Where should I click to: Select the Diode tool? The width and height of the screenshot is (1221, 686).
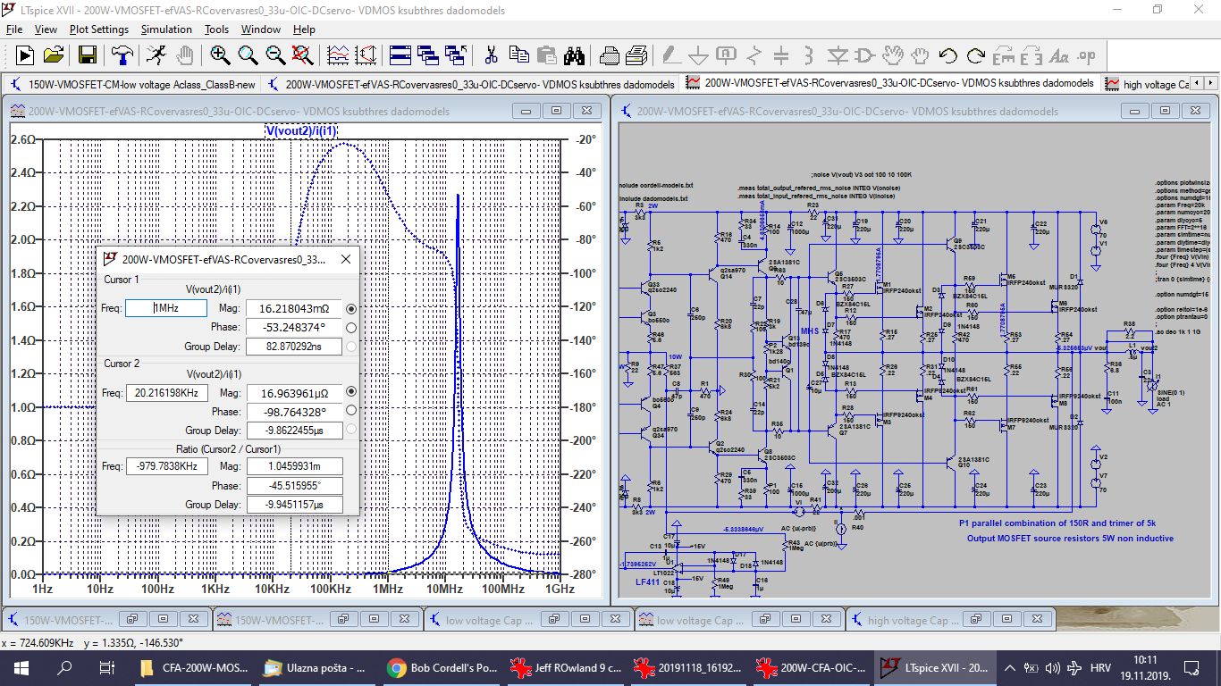pos(837,55)
